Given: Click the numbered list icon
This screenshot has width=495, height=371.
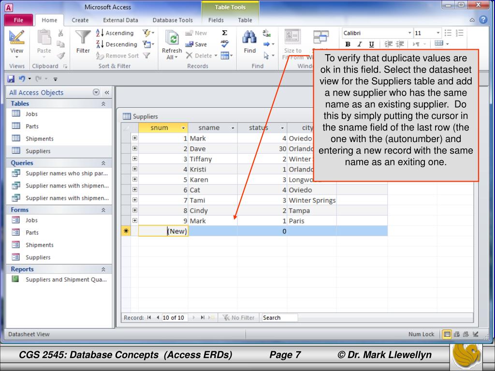Looking at the screenshot, I should click(460, 33).
